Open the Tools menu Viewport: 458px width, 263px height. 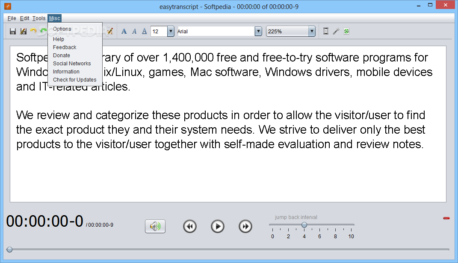pyautogui.click(x=39, y=18)
